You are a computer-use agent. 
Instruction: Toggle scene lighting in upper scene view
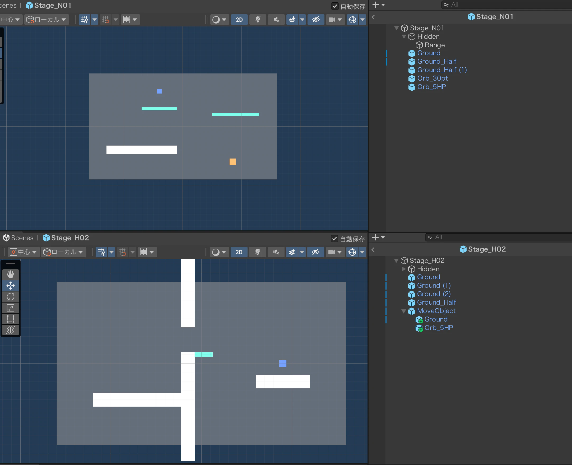(x=258, y=20)
